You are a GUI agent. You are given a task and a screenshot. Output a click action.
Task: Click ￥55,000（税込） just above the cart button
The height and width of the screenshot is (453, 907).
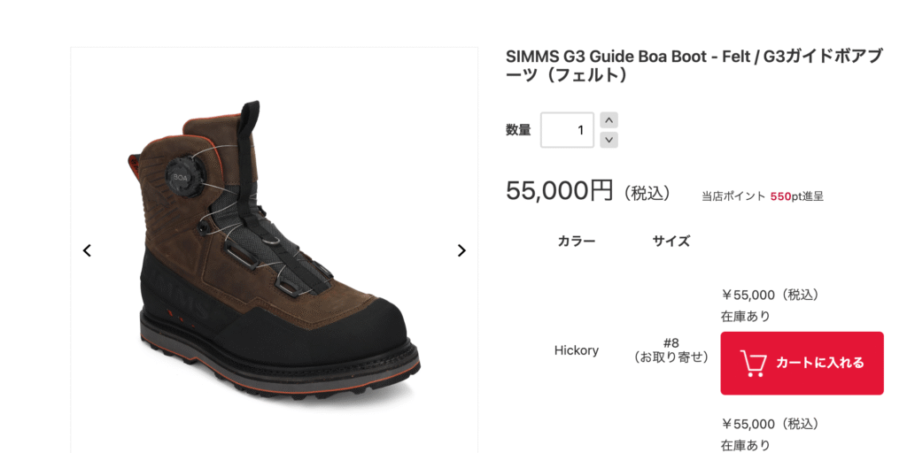coord(771,295)
